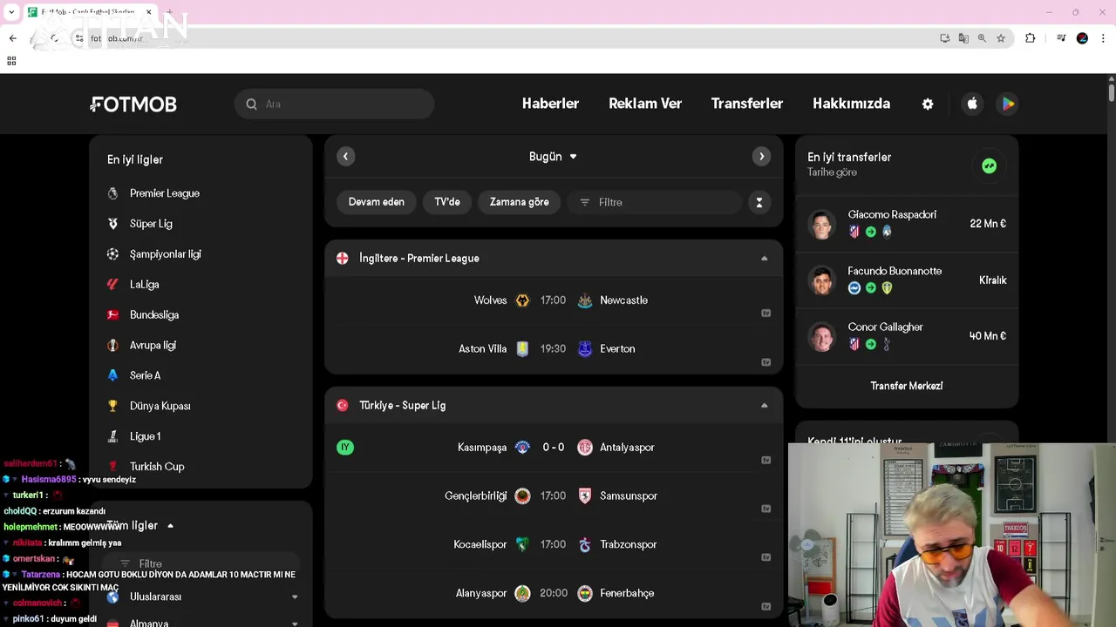Viewport: 1116px width, 627px height.
Task: Toggle the collapse-all leagues button
Action: coord(759,203)
